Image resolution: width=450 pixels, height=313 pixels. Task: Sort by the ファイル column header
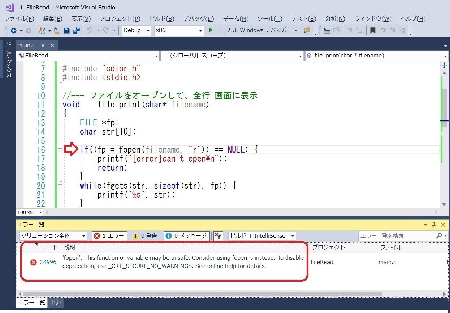click(412, 247)
